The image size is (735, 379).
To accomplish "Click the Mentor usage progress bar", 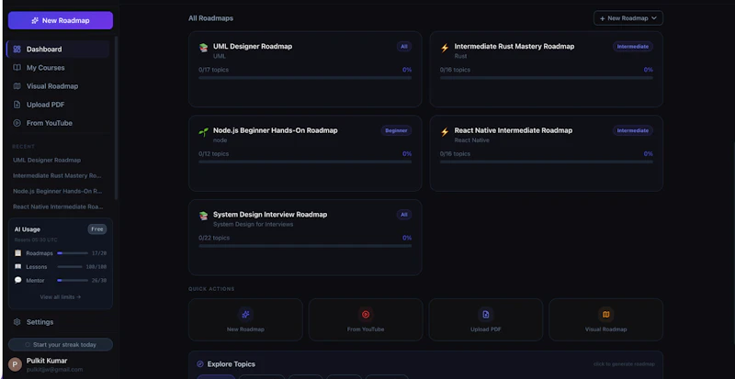I will (73, 280).
